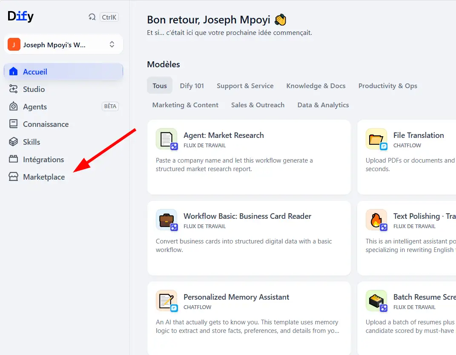Click the Personalized Memory Assistant notepad icon

click(166, 301)
